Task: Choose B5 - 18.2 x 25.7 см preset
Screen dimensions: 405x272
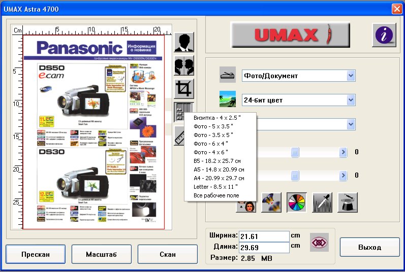Action: pos(221,161)
